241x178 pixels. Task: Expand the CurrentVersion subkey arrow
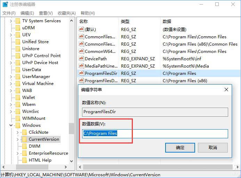(18, 139)
